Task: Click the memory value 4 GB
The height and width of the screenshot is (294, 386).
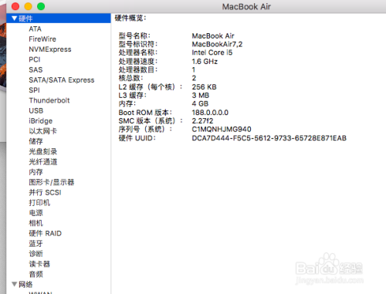Action: pos(200,104)
